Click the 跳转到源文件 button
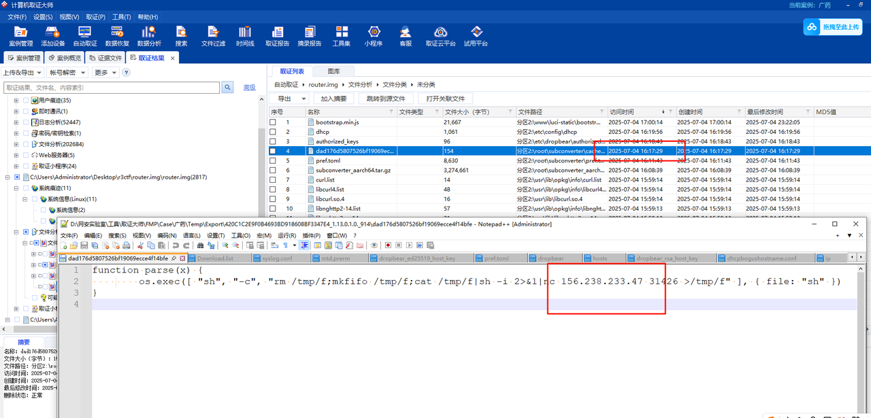Image resolution: width=871 pixels, height=418 pixels. click(x=385, y=99)
